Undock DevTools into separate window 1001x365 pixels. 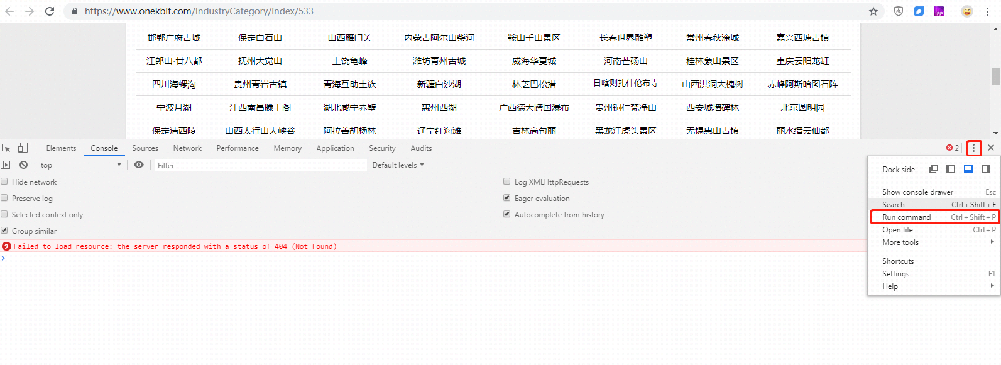point(934,169)
